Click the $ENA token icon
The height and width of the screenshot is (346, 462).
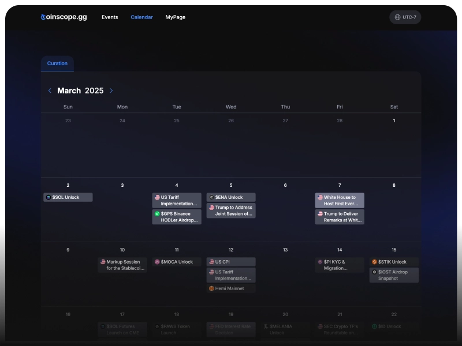point(211,197)
